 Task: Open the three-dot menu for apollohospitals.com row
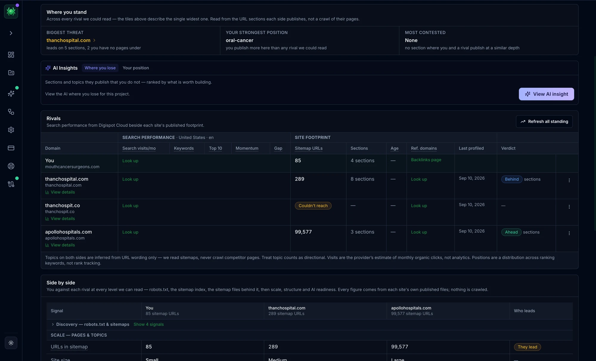coord(569,233)
